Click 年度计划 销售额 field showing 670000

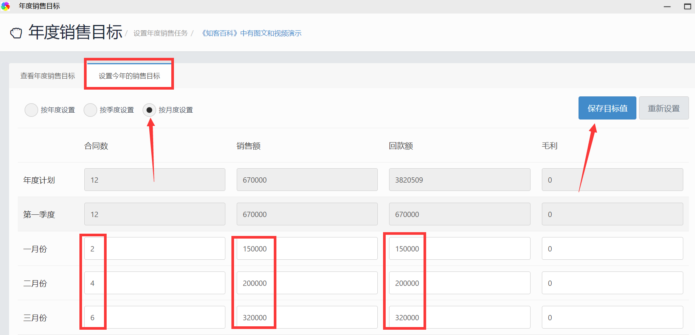(307, 180)
